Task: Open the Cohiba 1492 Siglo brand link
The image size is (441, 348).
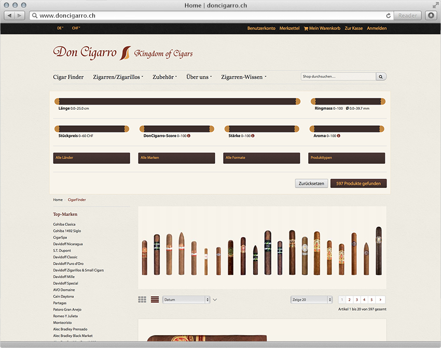Action: click(x=67, y=231)
